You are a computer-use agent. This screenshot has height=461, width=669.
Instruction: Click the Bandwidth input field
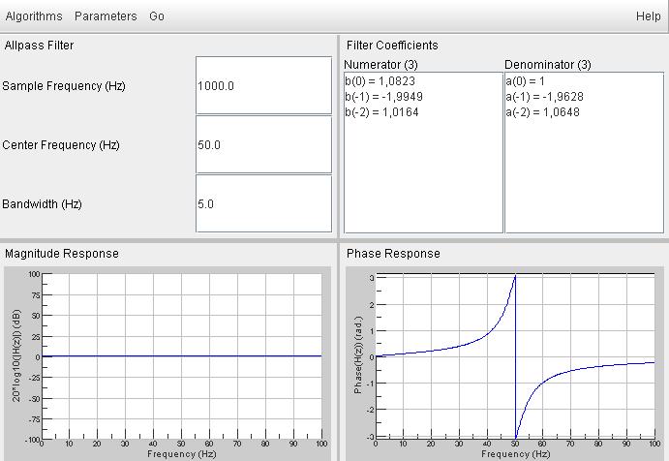(x=263, y=203)
